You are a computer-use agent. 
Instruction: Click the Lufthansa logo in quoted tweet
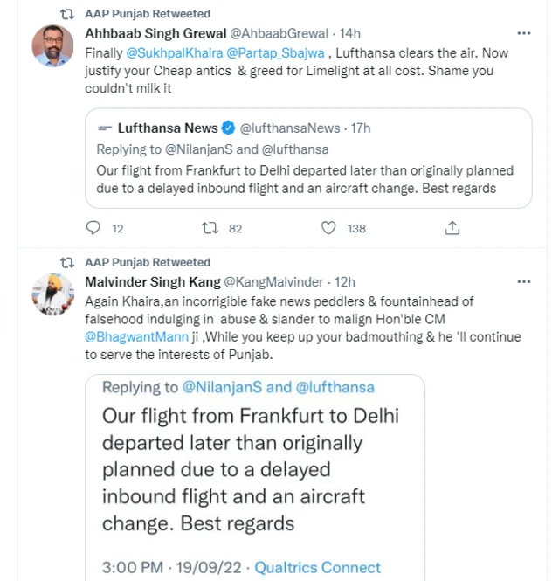[x=104, y=128]
